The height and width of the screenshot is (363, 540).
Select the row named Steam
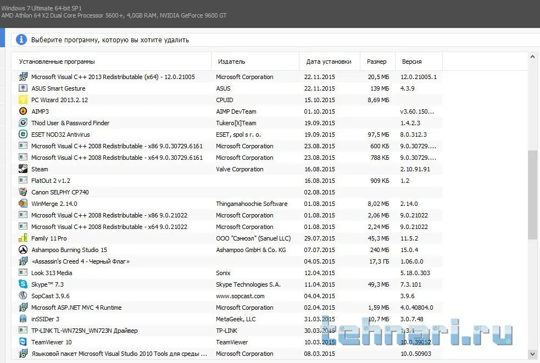tap(227, 169)
